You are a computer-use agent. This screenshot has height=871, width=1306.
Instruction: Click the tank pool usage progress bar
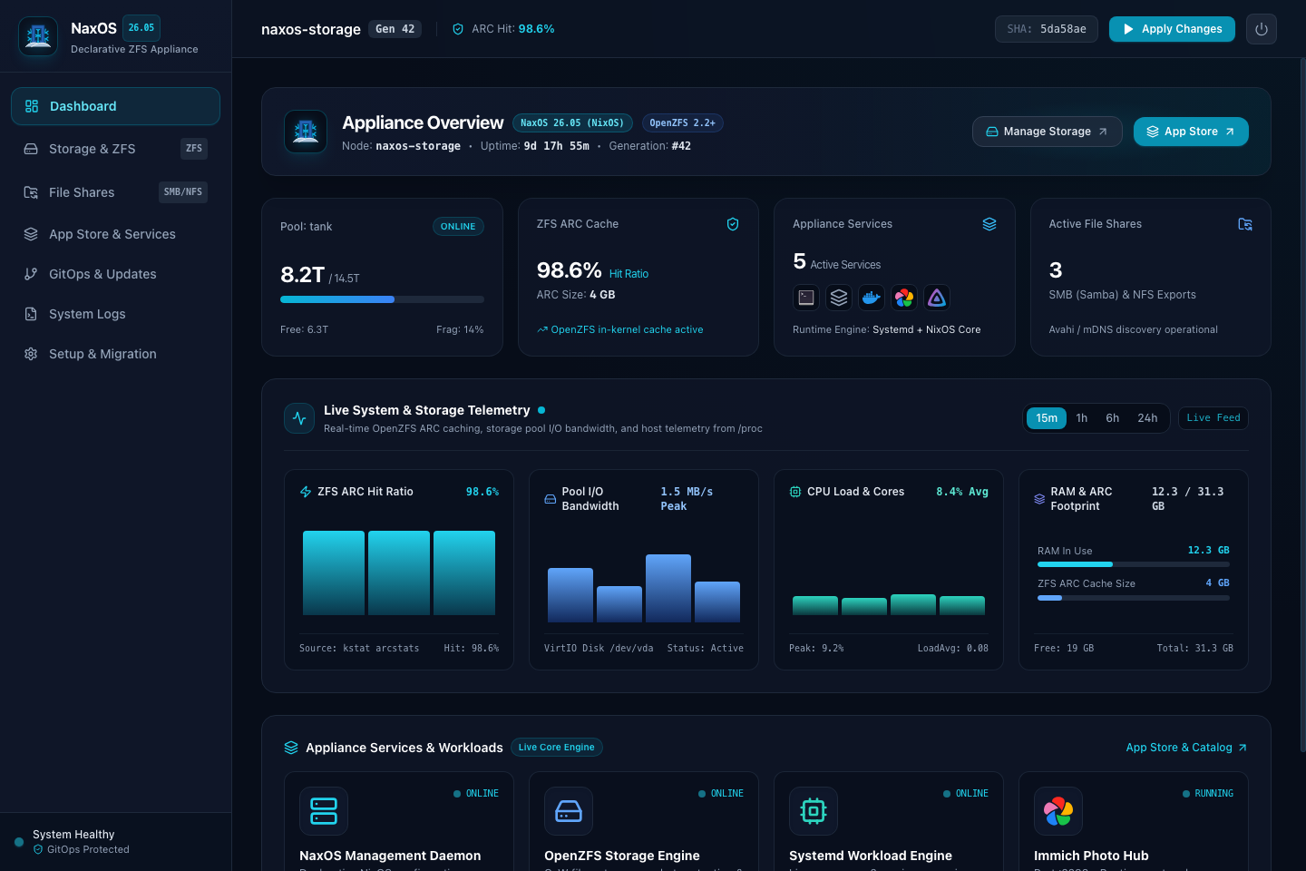click(x=382, y=299)
